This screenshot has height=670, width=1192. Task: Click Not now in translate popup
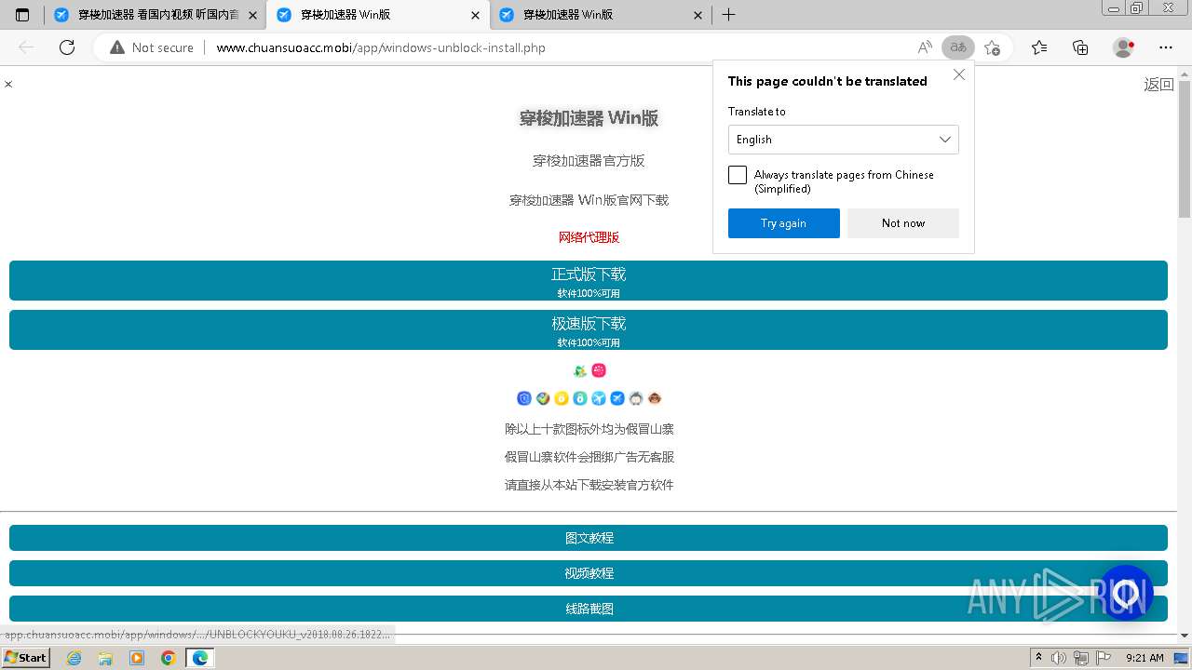click(x=903, y=223)
